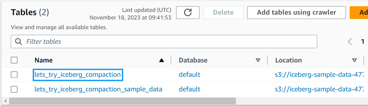Click the Name column ascending sort arrow
The width and height of the screenshot is (368, 106).
162,60
